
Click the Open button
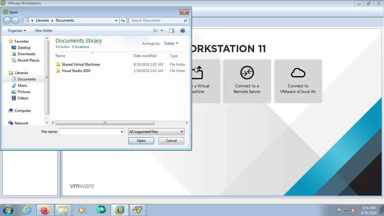pyautogui.click(x=141, y=141)
